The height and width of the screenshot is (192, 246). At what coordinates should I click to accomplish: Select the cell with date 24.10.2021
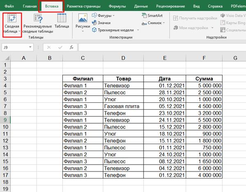pyautogui.click(x=165, y=154)
